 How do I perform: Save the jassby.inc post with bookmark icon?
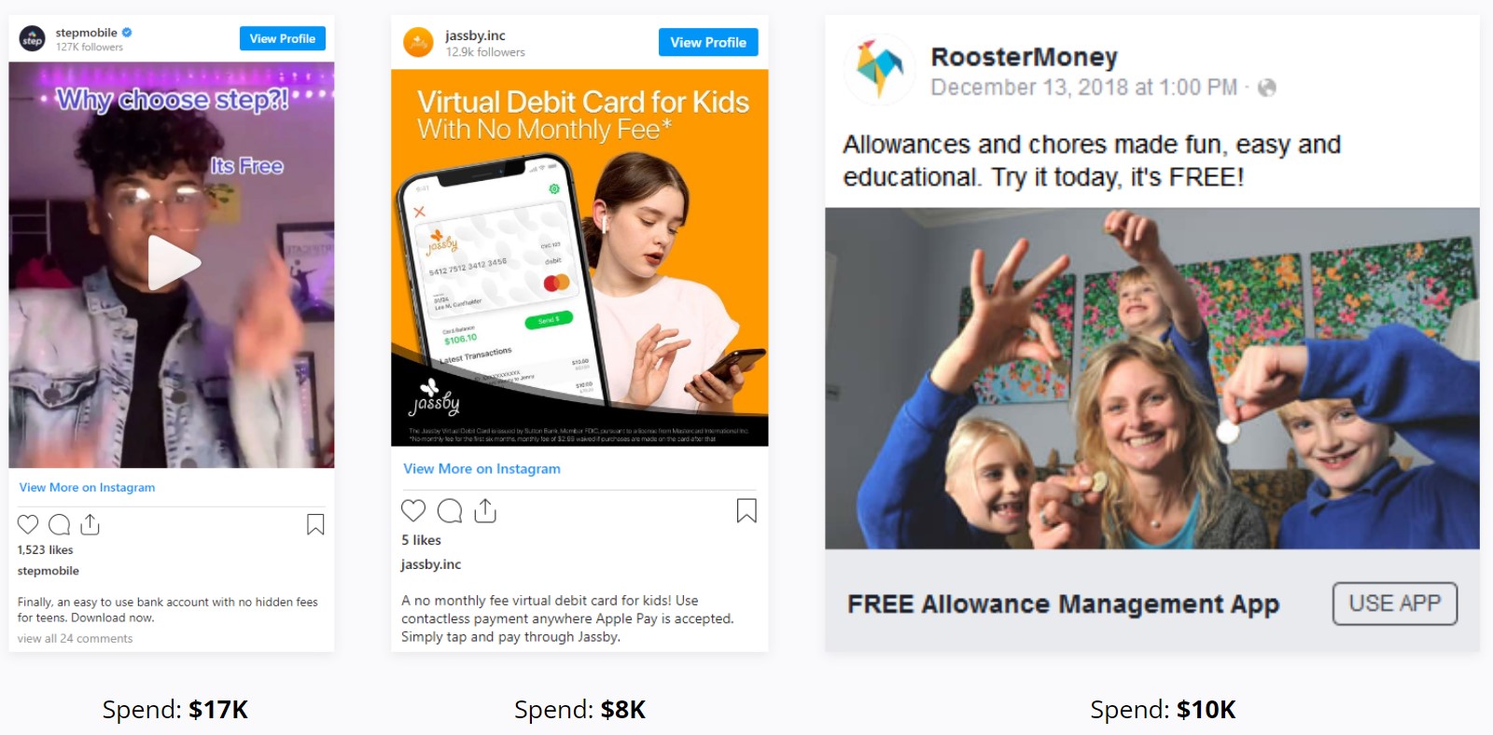pos(746,510)
